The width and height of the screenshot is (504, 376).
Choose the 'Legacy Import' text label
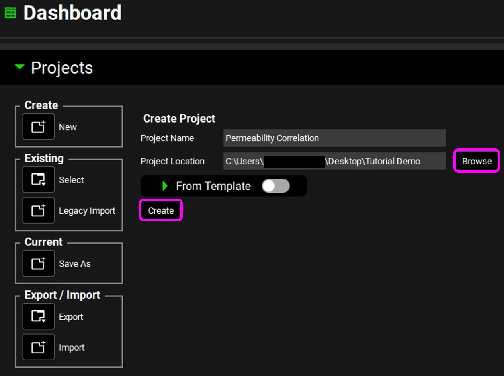coord(87,211)
